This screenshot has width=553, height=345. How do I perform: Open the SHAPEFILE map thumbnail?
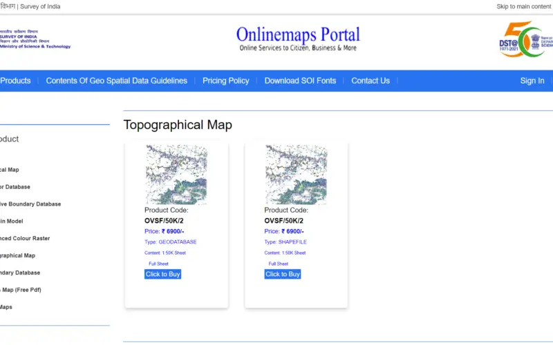[297, 175]
